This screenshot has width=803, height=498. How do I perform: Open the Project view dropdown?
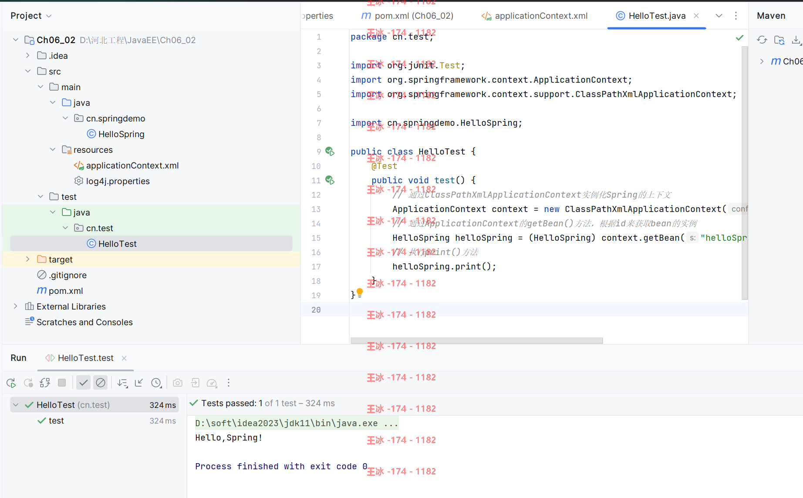click(49, 16)
